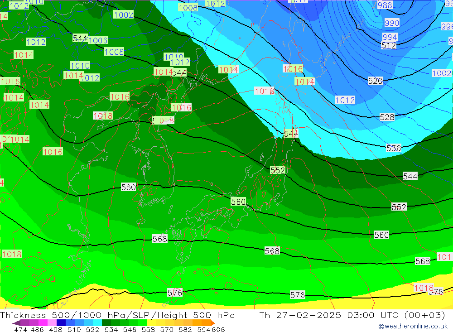Select the yellow legend swatch above 558
453x332 pixels.
[152, 323]
